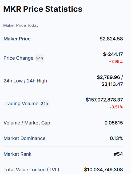Click the Maker Price Today subheading
Screen dimensions: 131x174
21,25
